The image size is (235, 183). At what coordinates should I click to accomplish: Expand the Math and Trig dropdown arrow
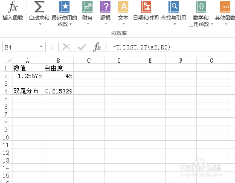click(212, 24)
